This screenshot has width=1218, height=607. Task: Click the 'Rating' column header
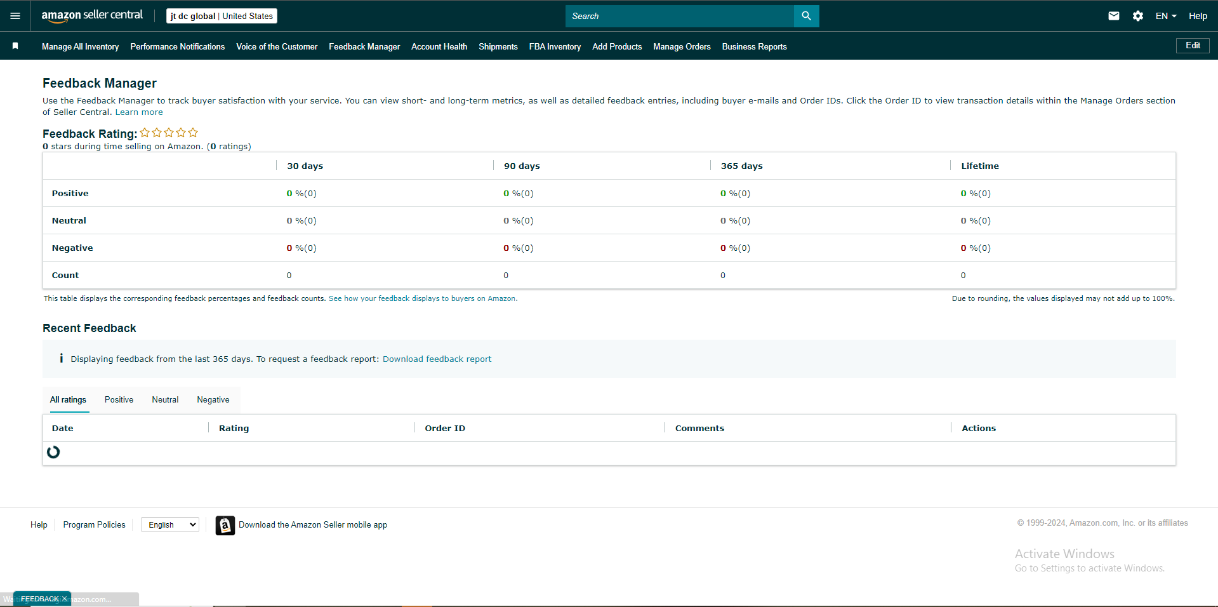234,428
